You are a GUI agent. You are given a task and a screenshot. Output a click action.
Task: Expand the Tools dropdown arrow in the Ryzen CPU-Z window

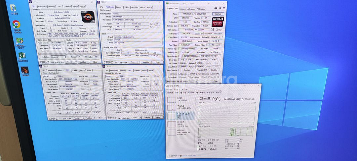[75, 62]
